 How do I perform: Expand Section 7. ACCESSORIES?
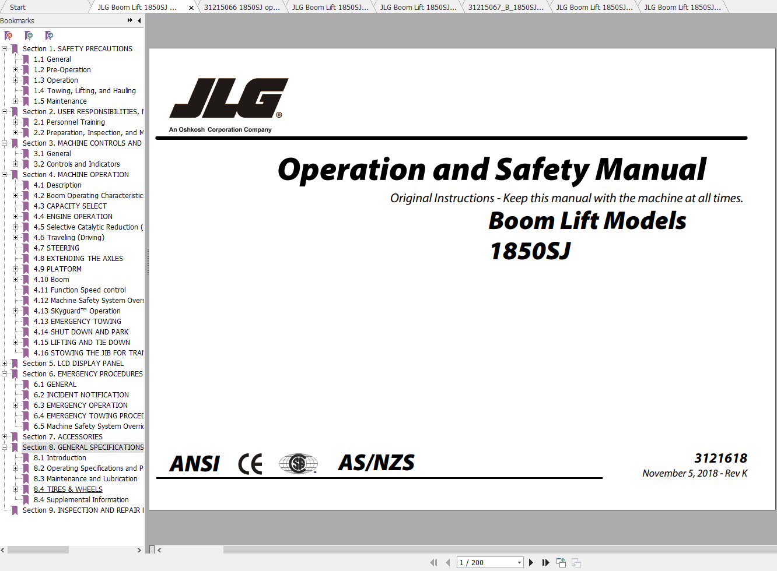coord(5,437)
